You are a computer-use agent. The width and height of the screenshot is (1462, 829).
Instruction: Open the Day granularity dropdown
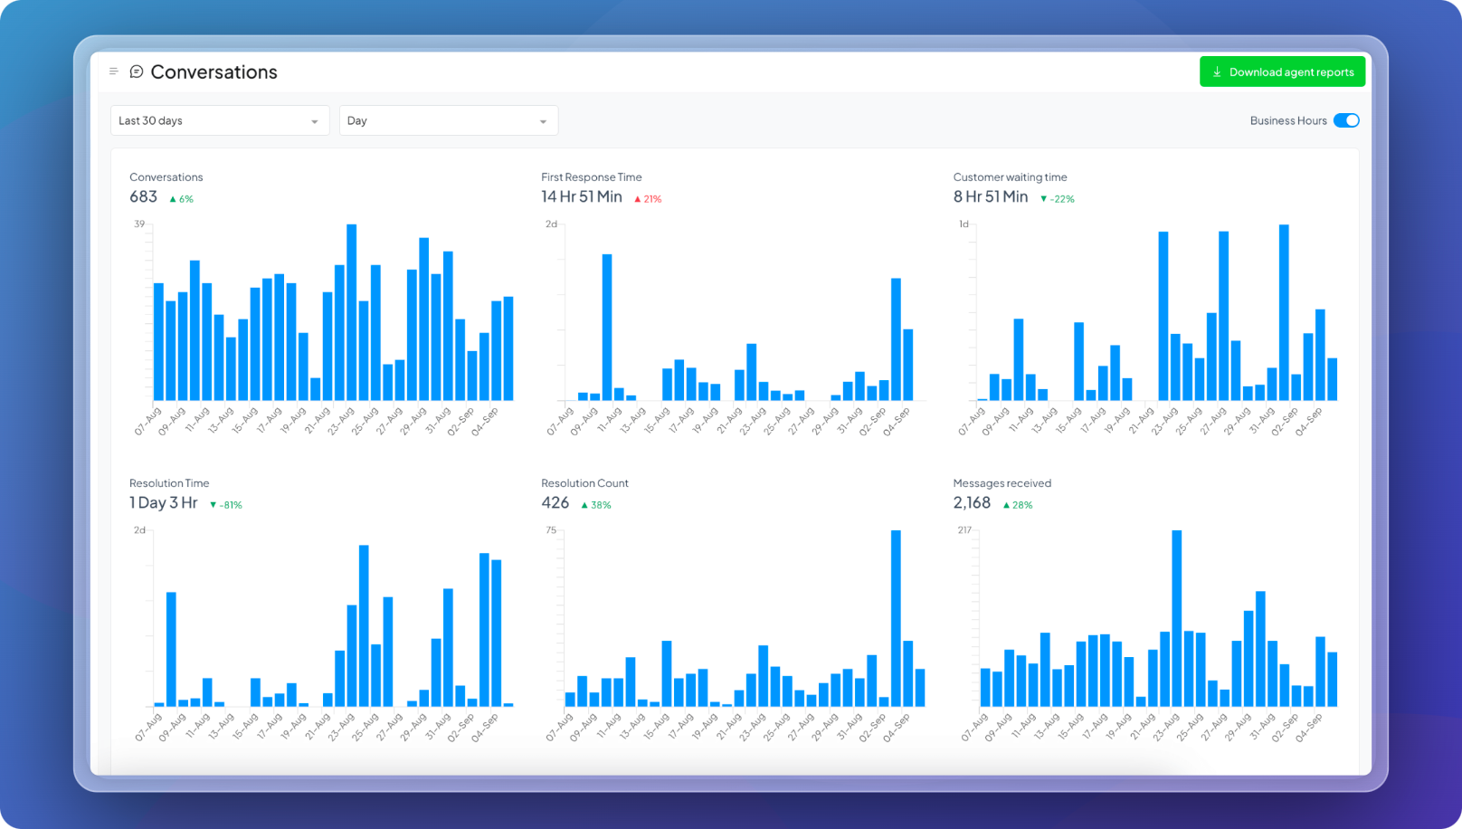coord(449,120)
